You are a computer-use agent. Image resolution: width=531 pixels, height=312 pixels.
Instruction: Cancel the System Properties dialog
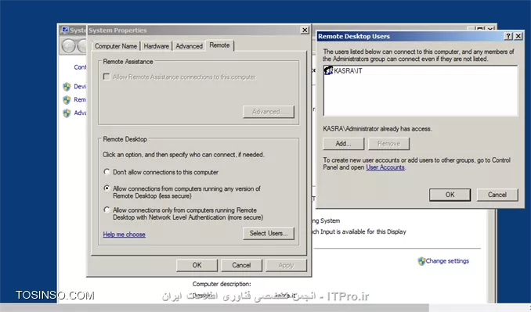pos(241,265)
